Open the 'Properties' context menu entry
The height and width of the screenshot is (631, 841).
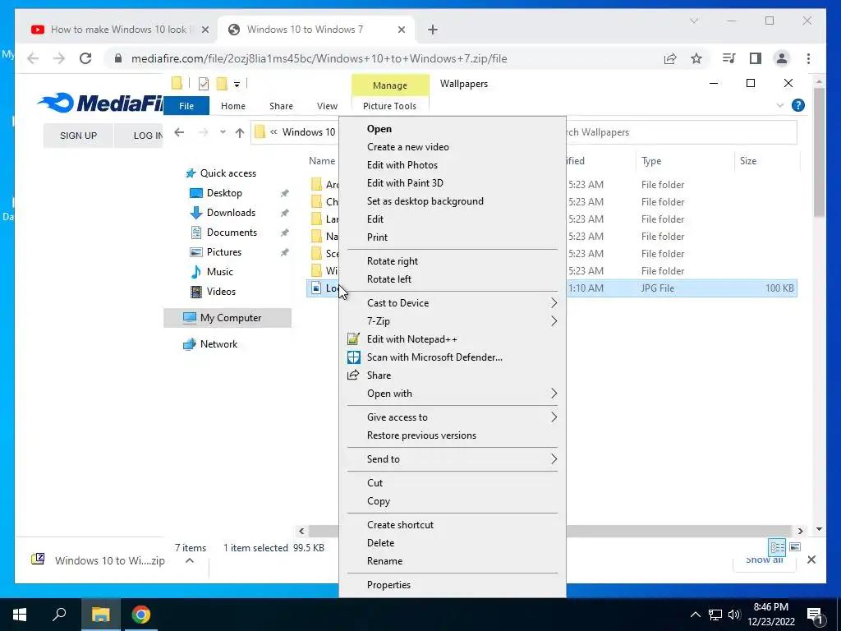click(x=388, y=585)
